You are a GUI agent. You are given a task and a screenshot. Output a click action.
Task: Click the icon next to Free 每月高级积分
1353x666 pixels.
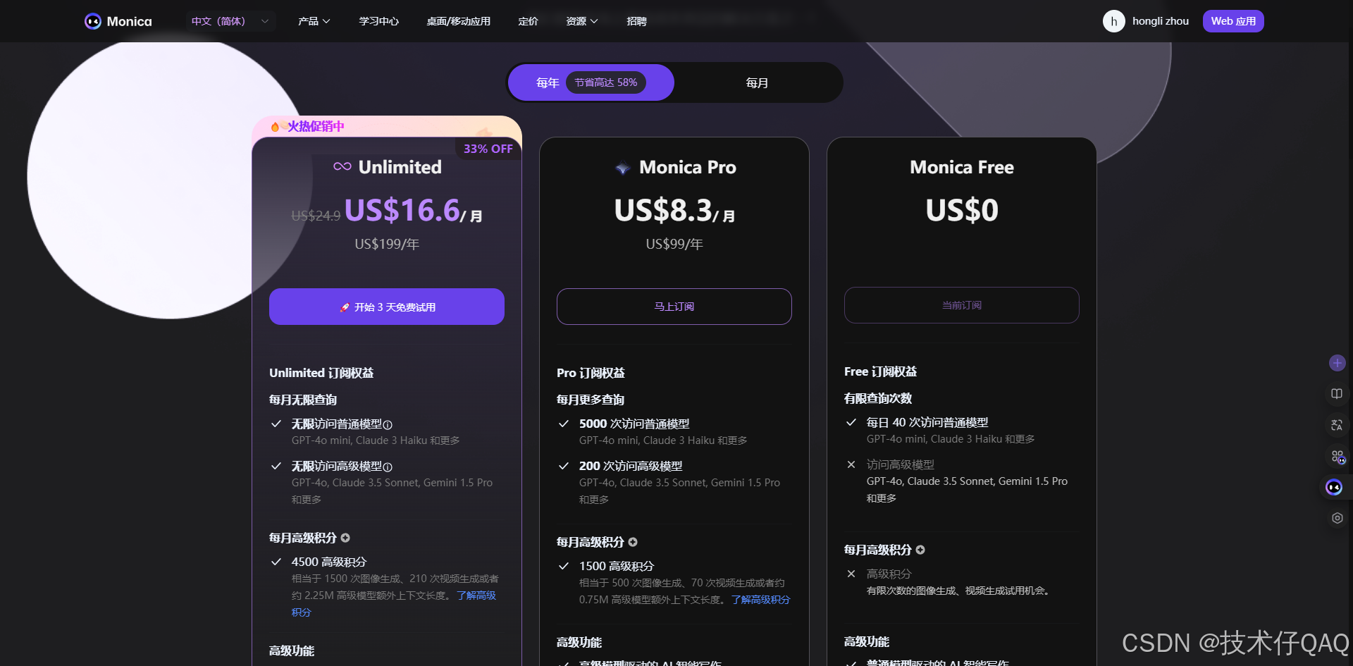point(920,550)
